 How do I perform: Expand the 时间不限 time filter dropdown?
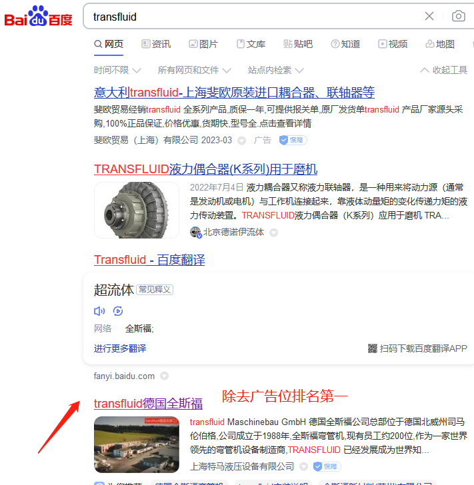(x=117, y=70)
